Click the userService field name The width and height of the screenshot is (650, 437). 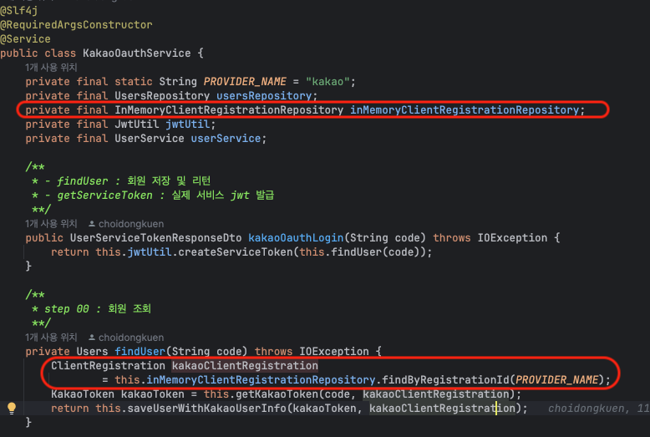pyautogui.click(x=226, y=139)
